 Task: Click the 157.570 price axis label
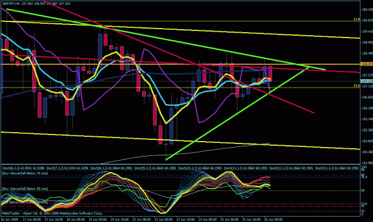pos(367,76)
